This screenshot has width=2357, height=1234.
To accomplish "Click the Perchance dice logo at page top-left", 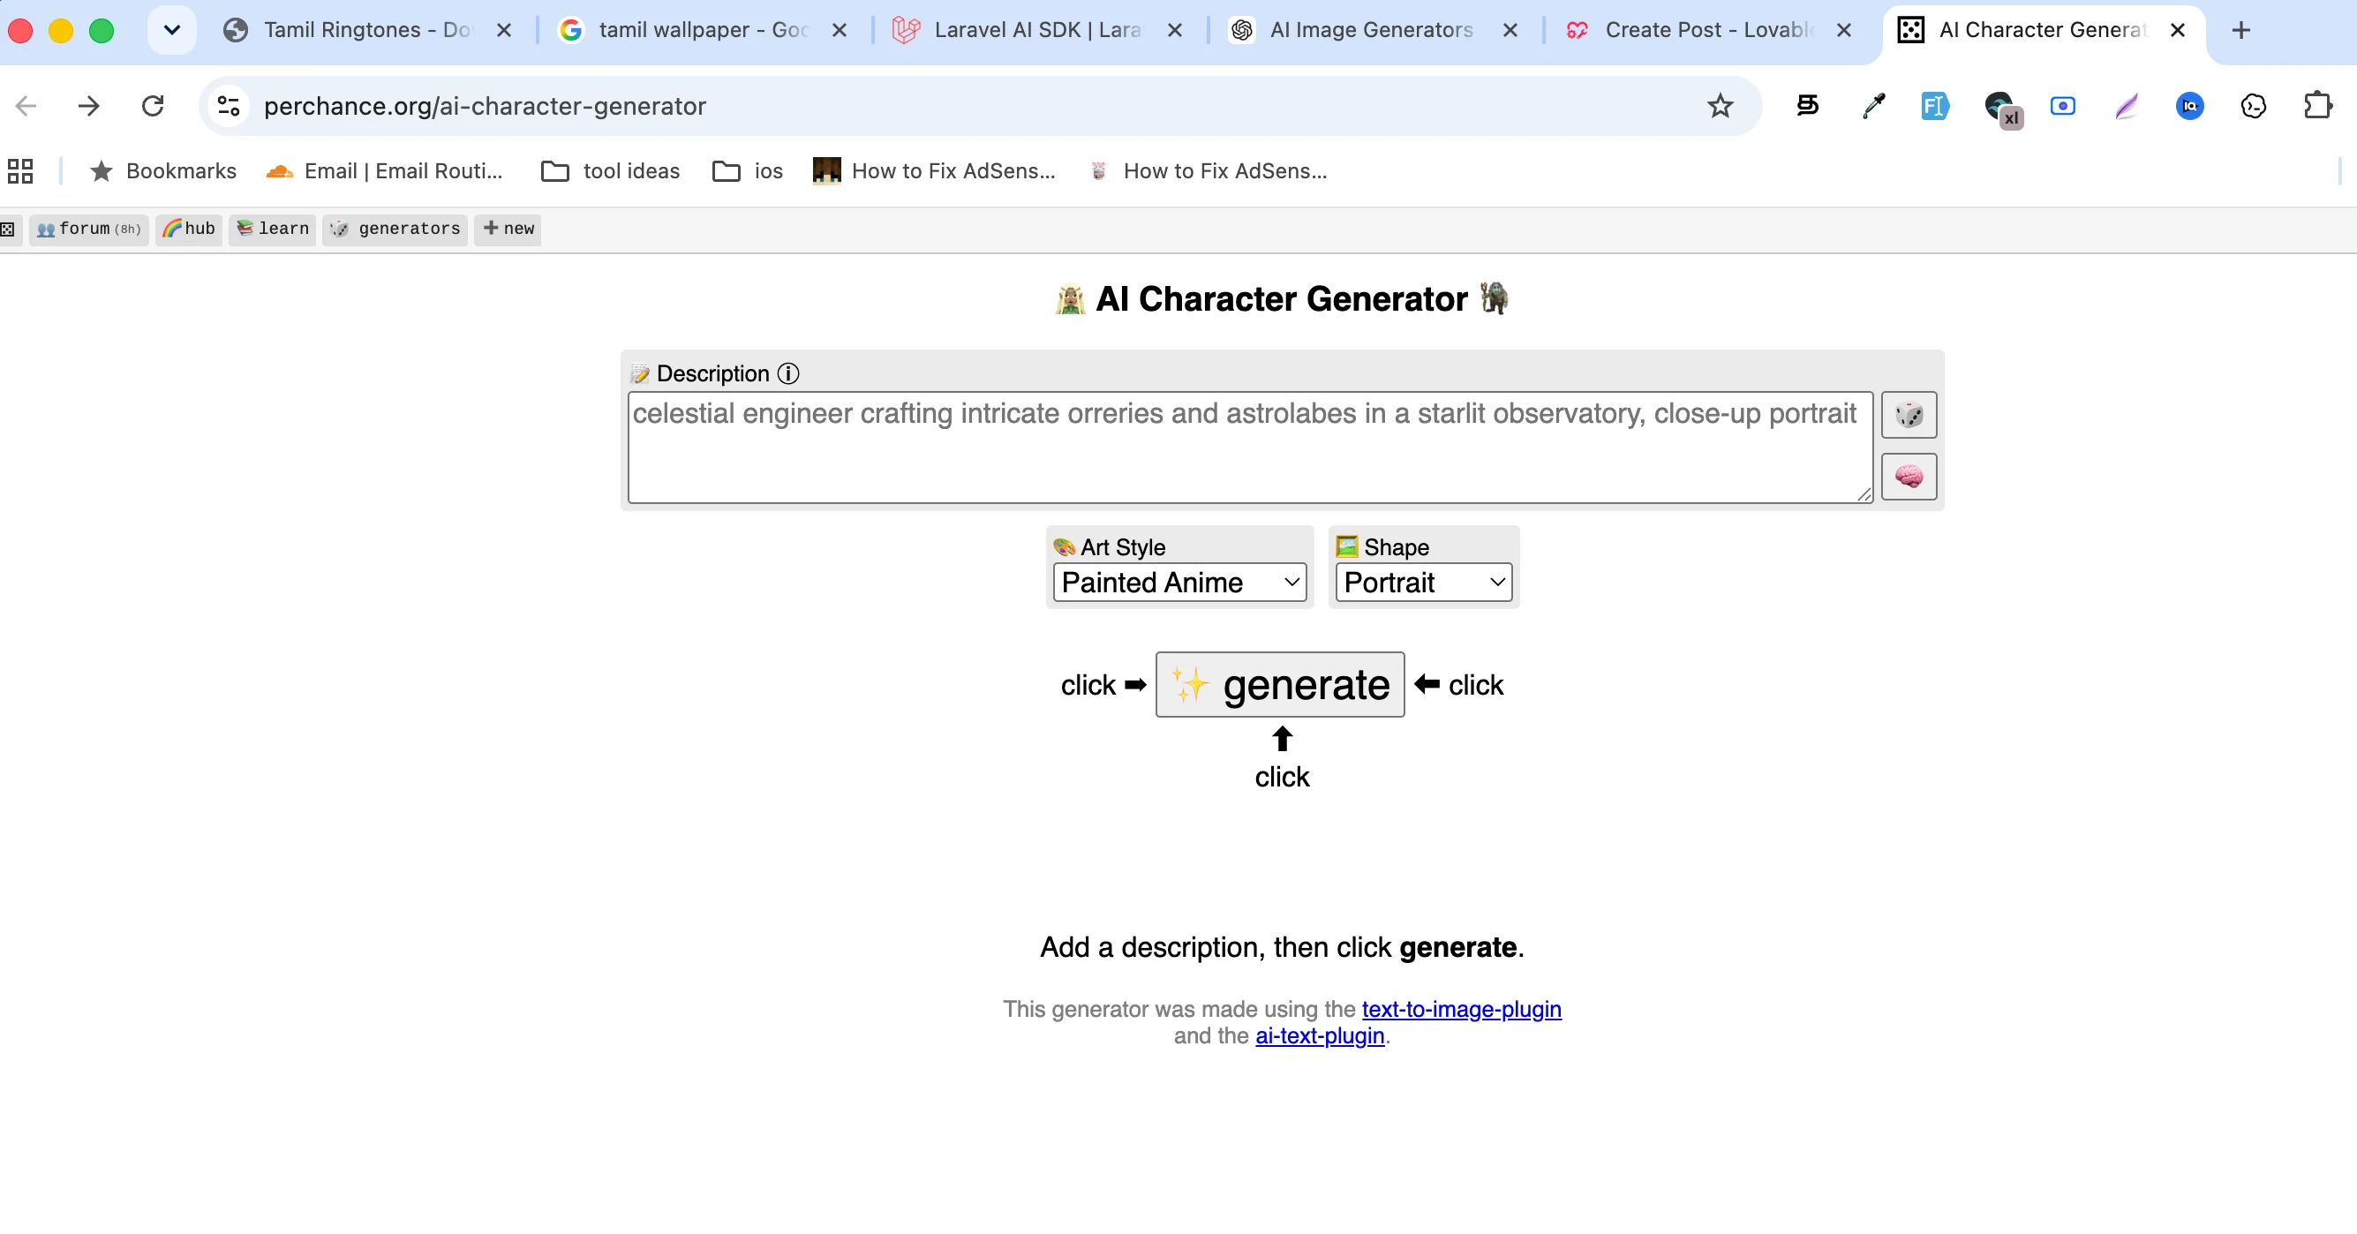I will coord(6,229).
